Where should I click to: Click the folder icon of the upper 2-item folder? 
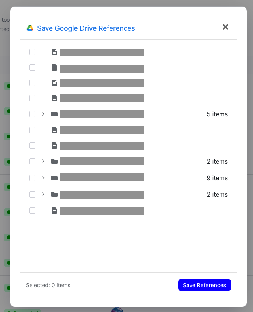(x=54, y=161)
